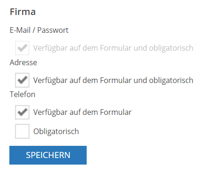Click the 'E-Mail / Passwort' section label
208x181 pixels.
39,30
